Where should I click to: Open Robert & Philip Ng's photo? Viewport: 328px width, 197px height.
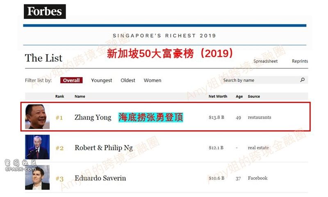pyautogui.click(x=37, y=147)
